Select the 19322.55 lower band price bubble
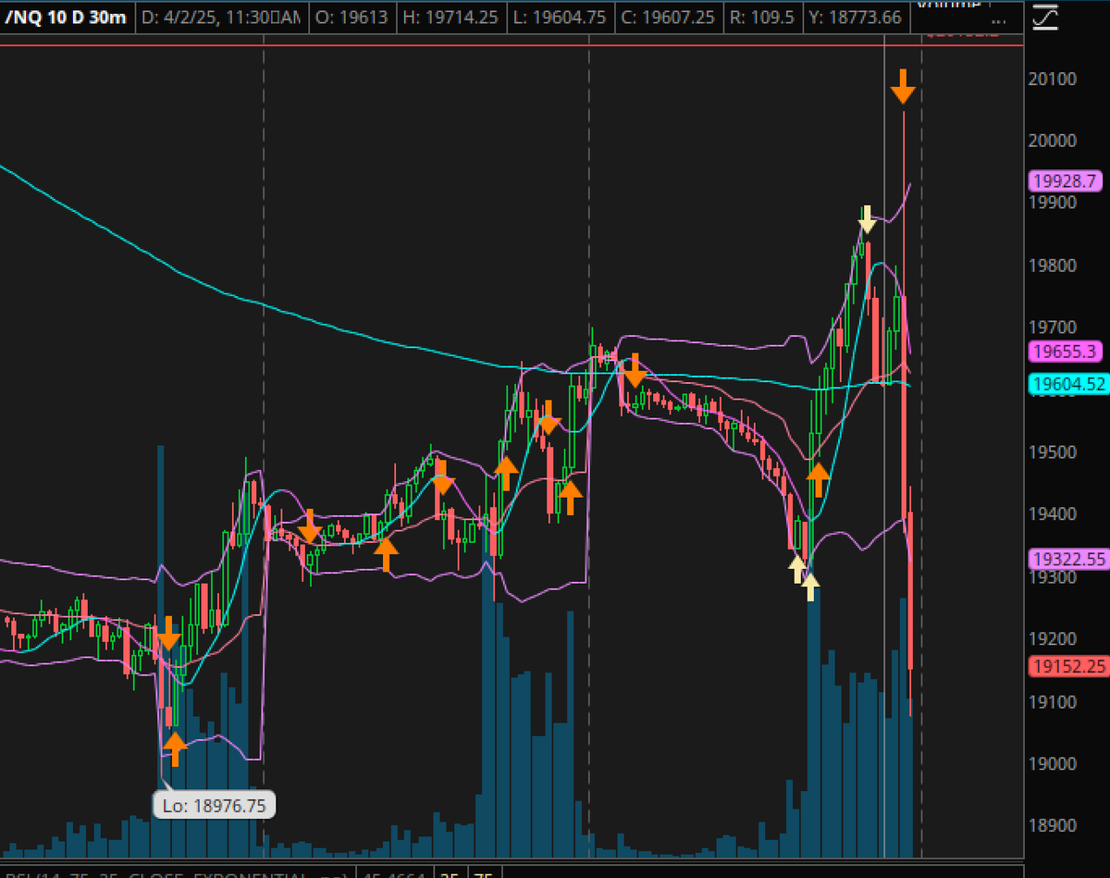Viewport: 1110px width, 878px height. click(1068, 559)
